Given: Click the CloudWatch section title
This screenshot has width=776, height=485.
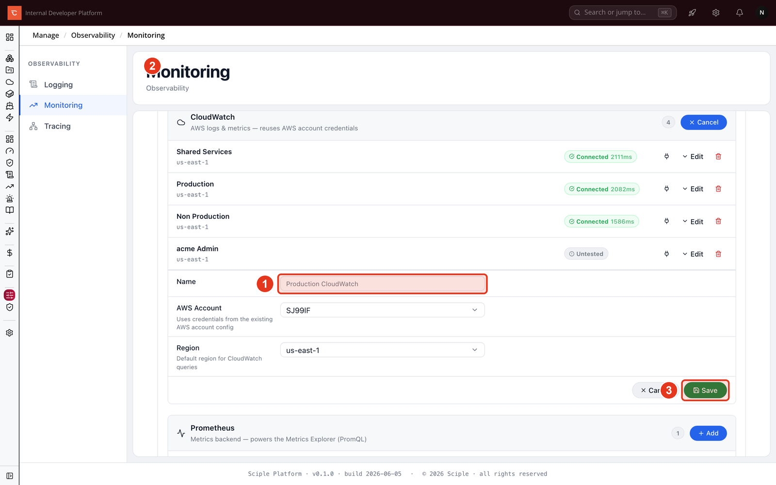Looking at the screenshot, I should [212, 117].
